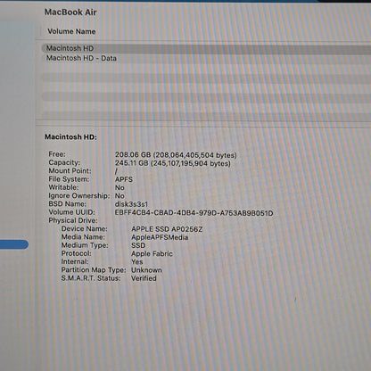Click the Volume UUID value EBFF4CB4-CBAD-4DB4
371x371 pixels.
[x=194, y=213]
